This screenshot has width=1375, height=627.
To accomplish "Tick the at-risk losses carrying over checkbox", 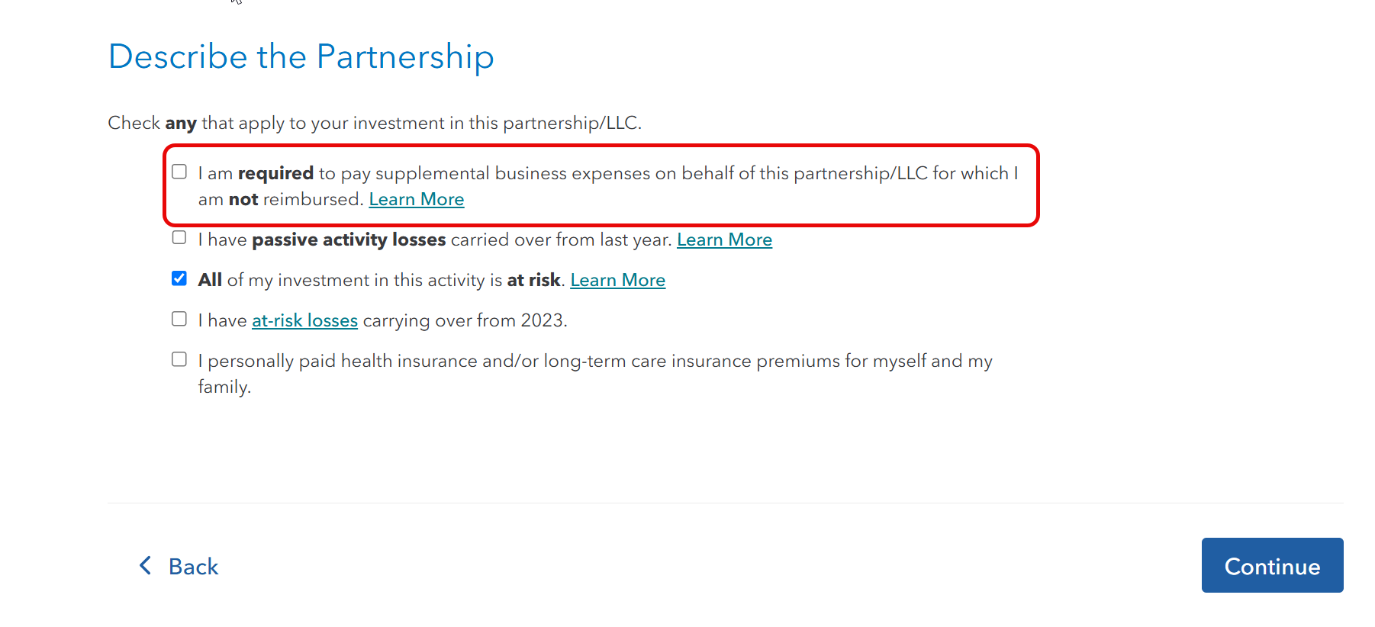I will (179, 318).
